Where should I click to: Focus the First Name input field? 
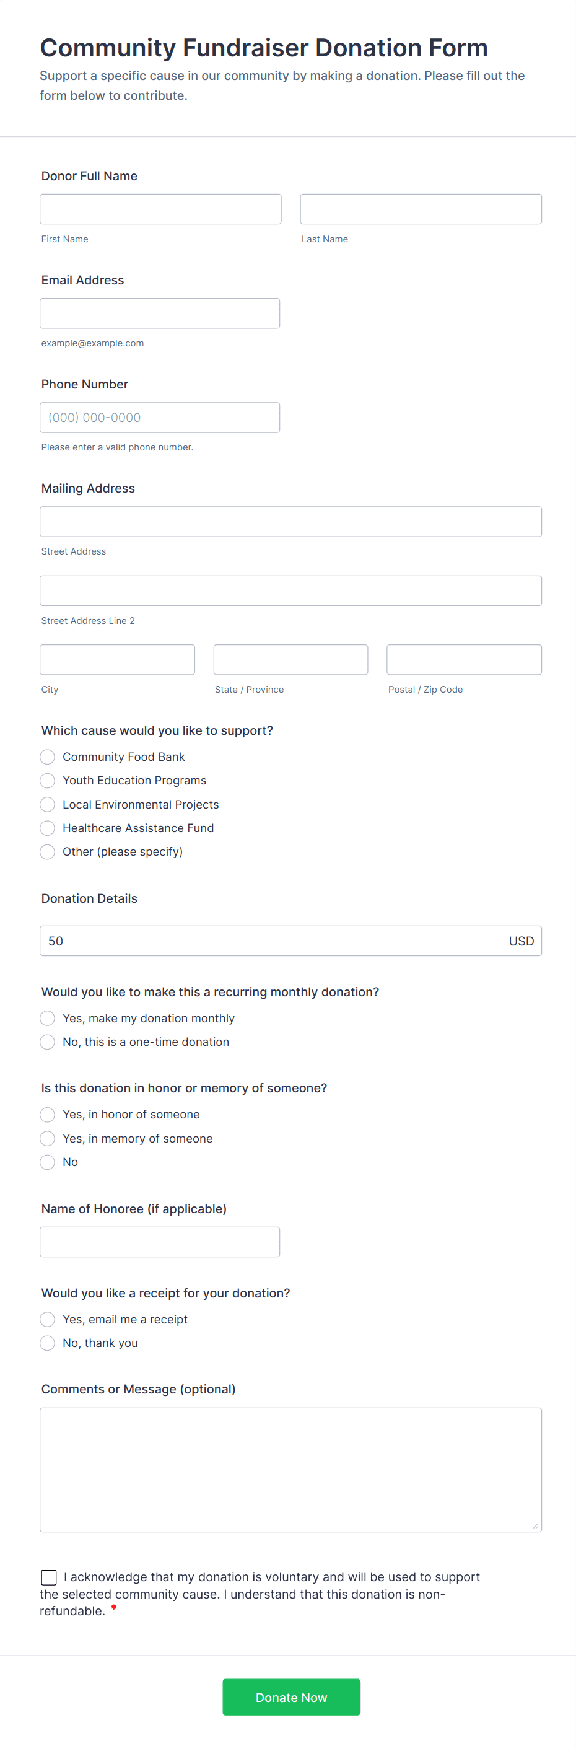tap(160, 209)
